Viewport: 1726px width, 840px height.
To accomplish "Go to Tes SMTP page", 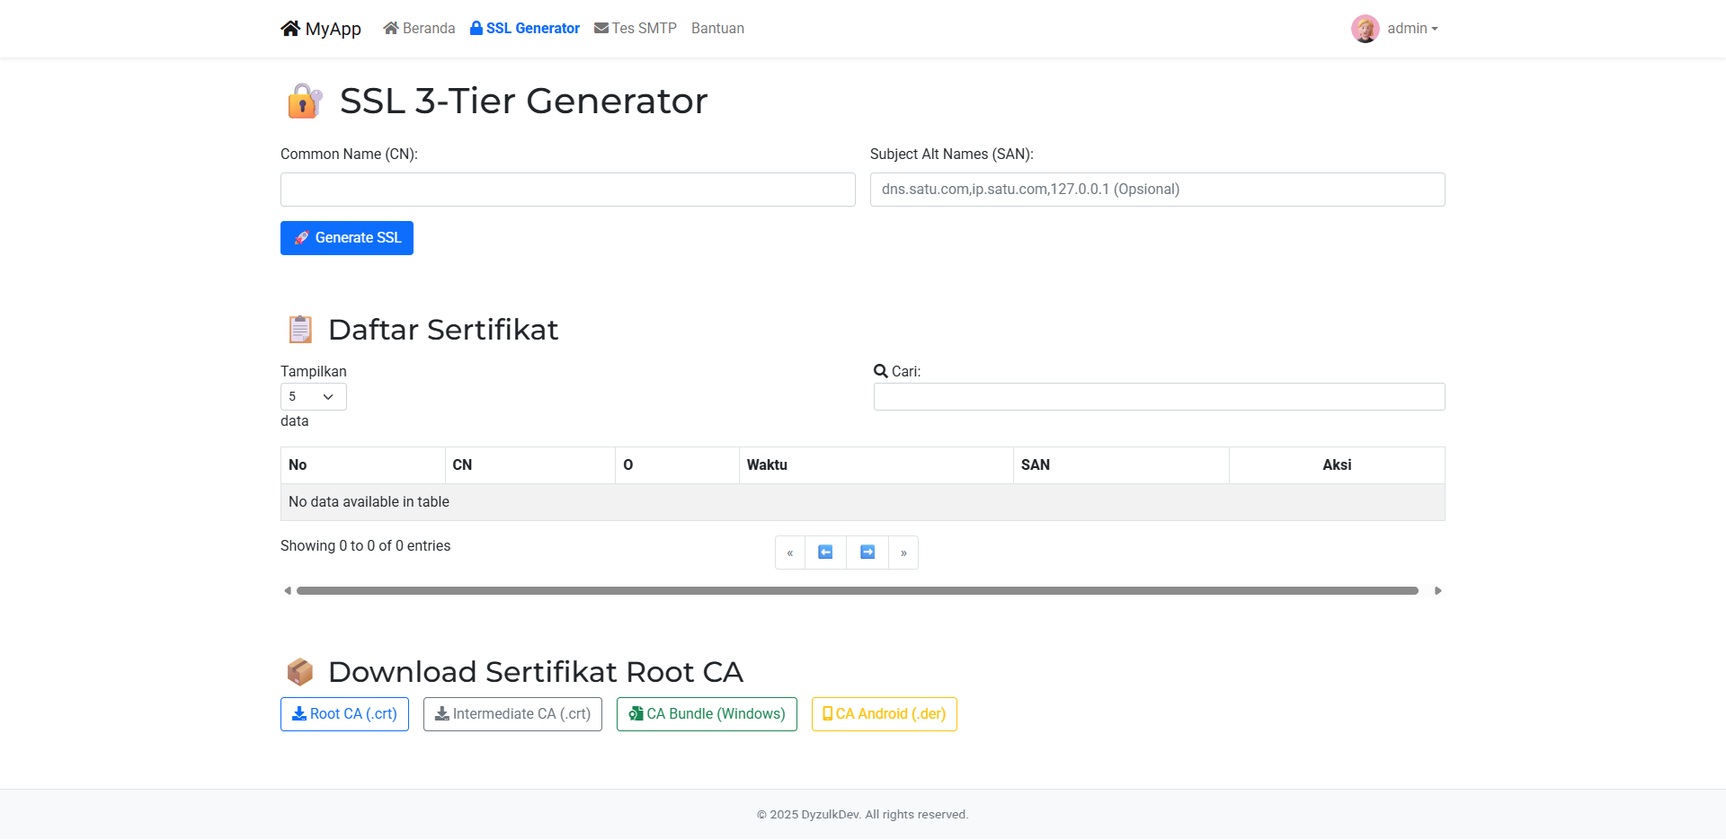I will pos(636,29).
